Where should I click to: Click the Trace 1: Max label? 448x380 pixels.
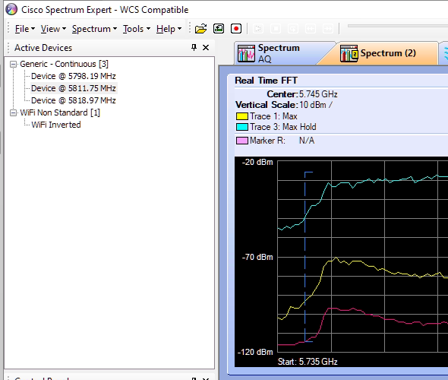pos(273,116)
